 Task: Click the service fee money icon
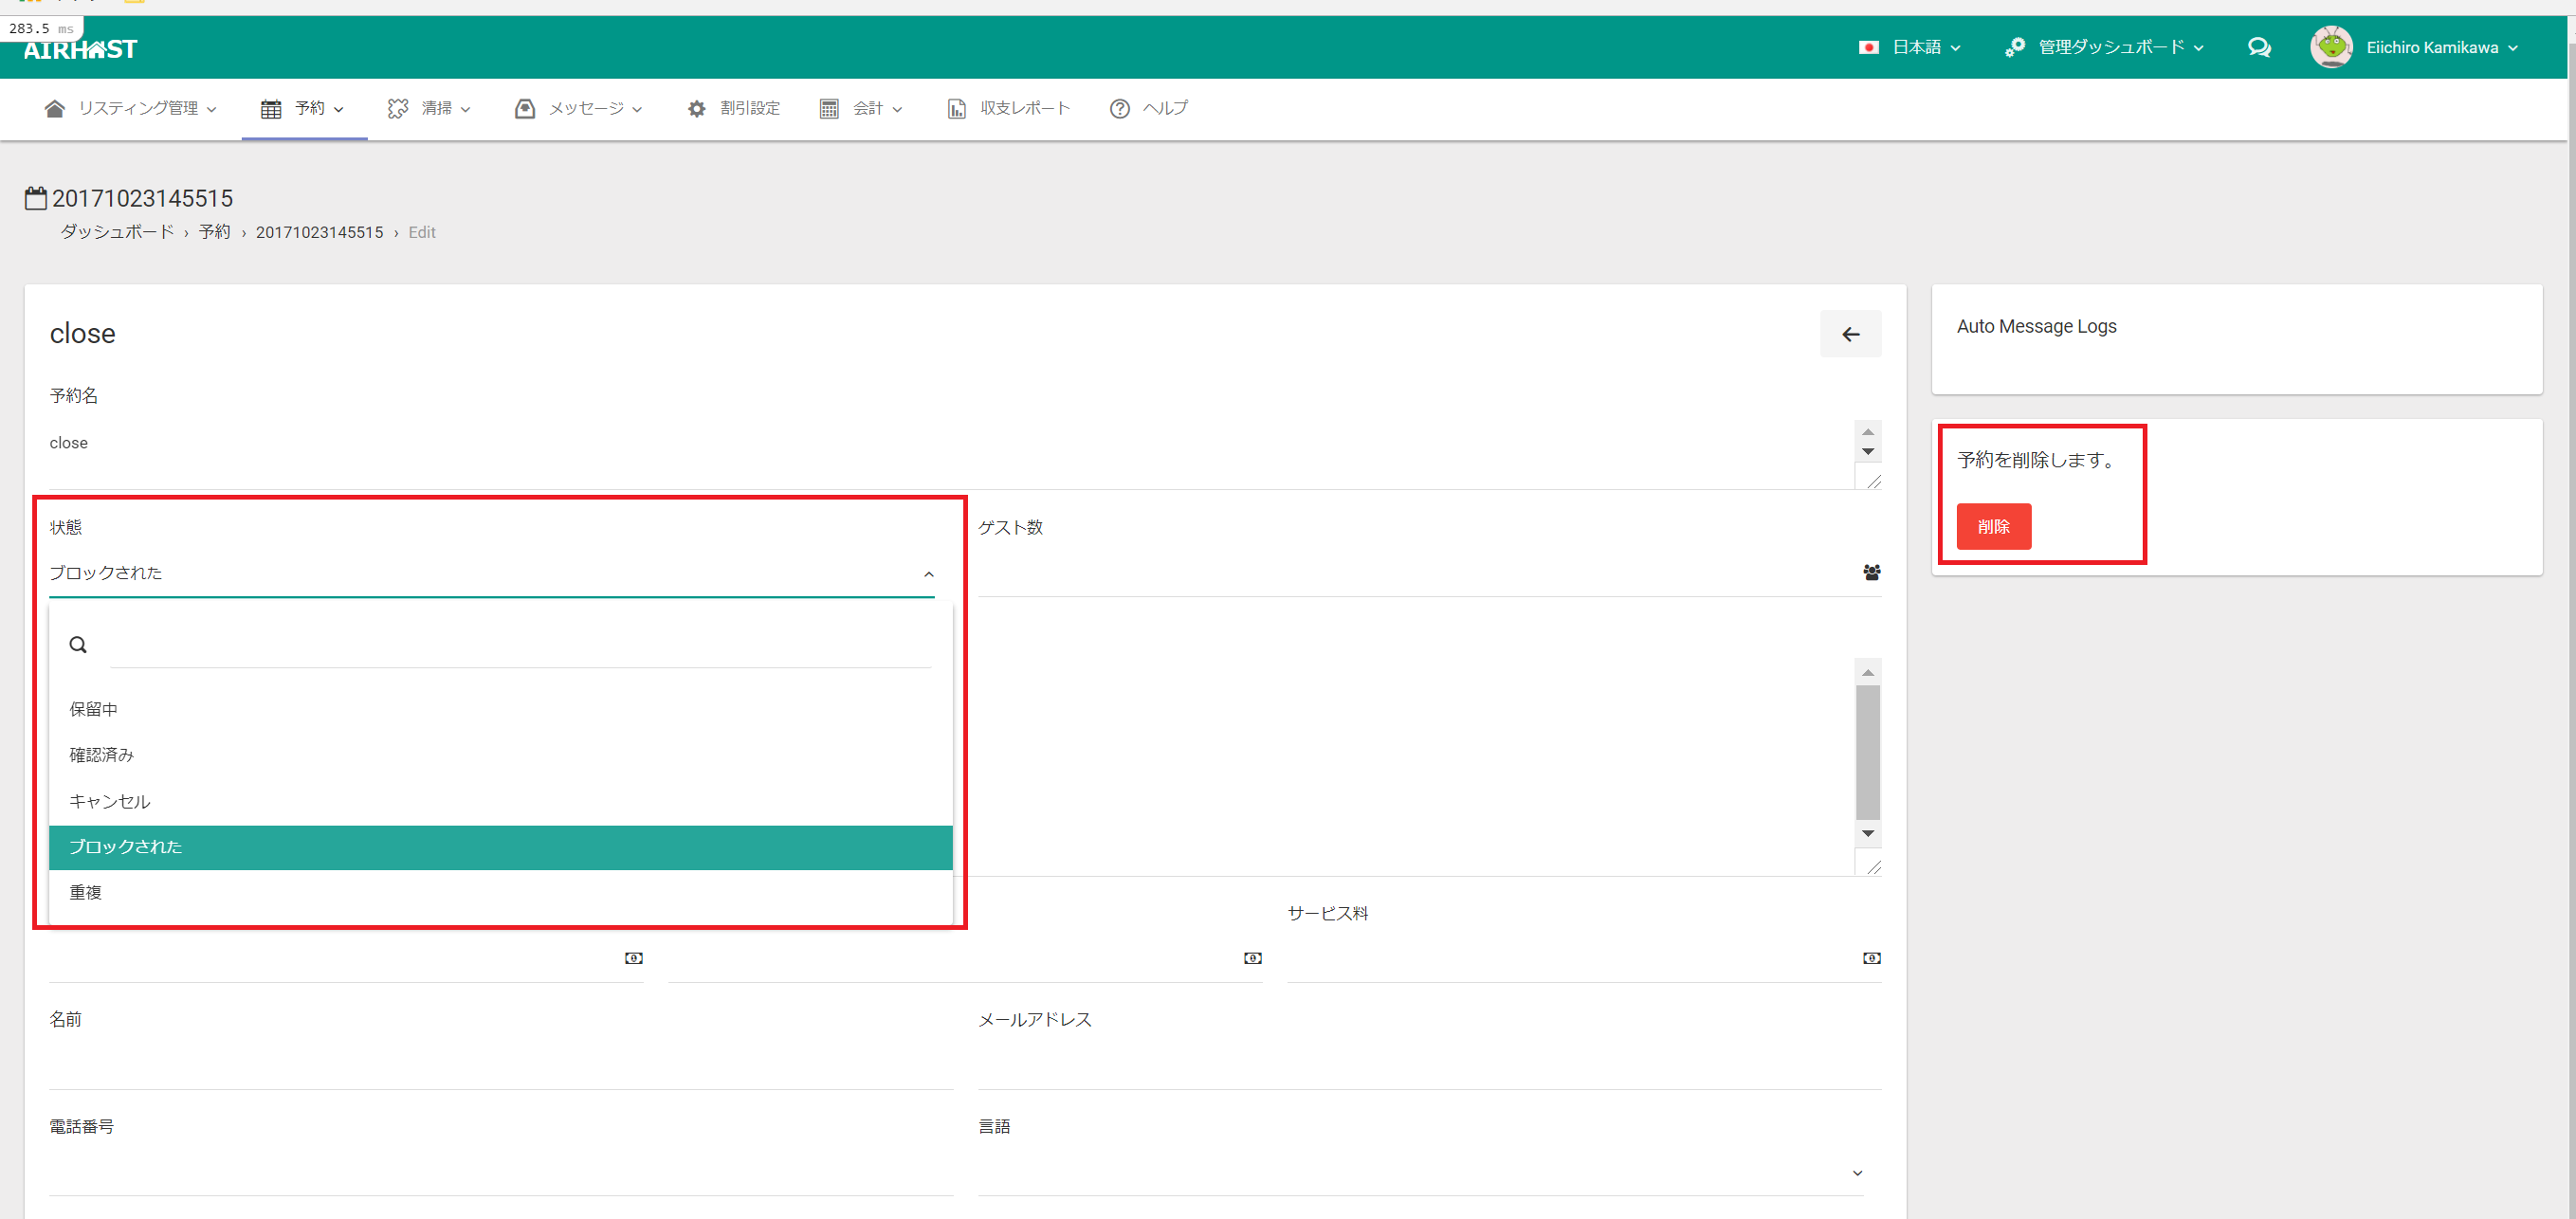(x=1871, y=958)
